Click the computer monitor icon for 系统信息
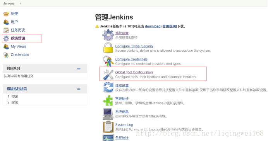The height and width of the screenshot is (141, 268). tap(108, 114)
